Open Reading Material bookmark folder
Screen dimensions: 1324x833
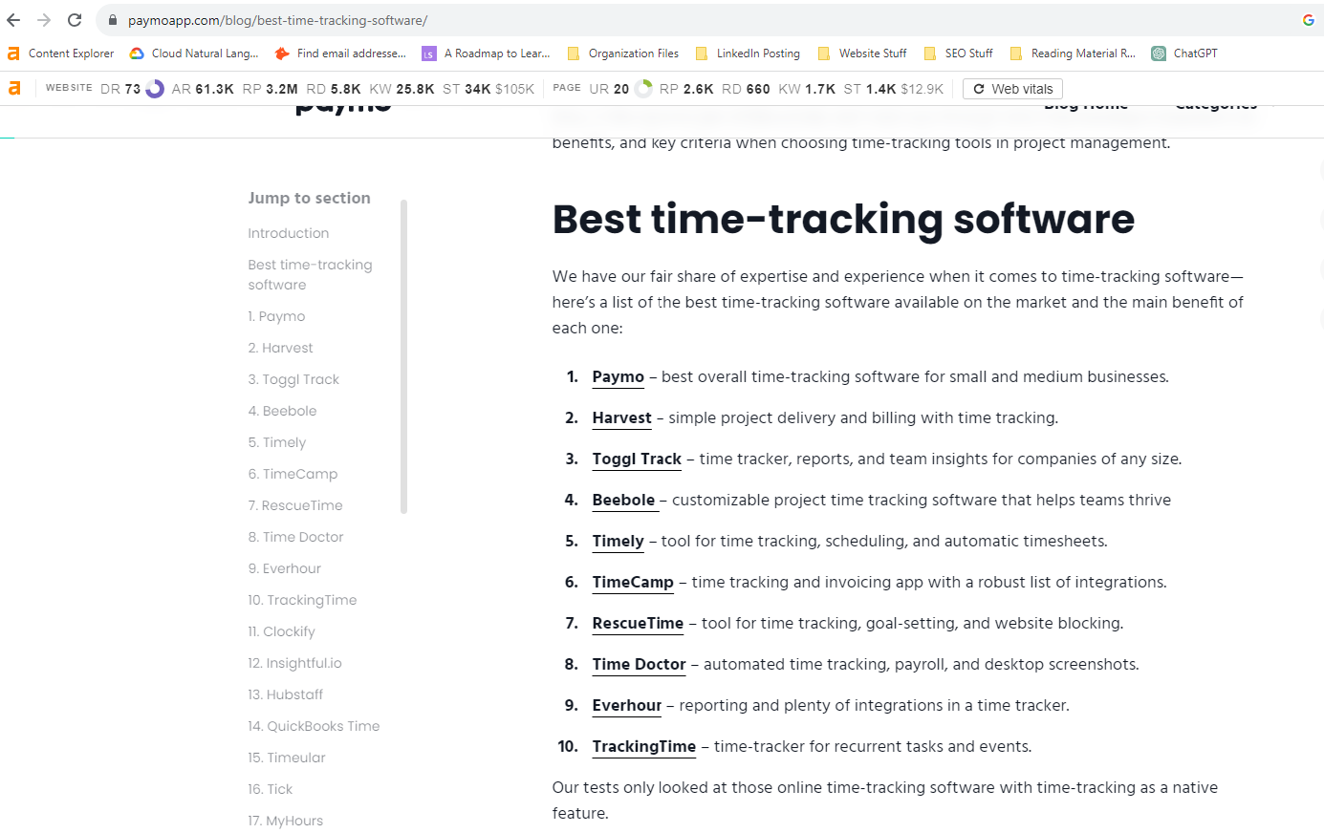[x=1073, y=53]
